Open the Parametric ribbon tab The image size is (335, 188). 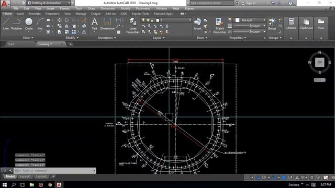(52, 14)
